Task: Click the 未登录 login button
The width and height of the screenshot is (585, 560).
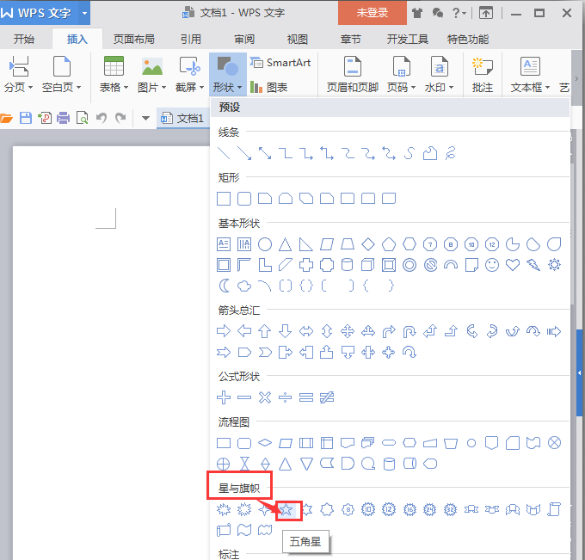Action: [373, 13]
